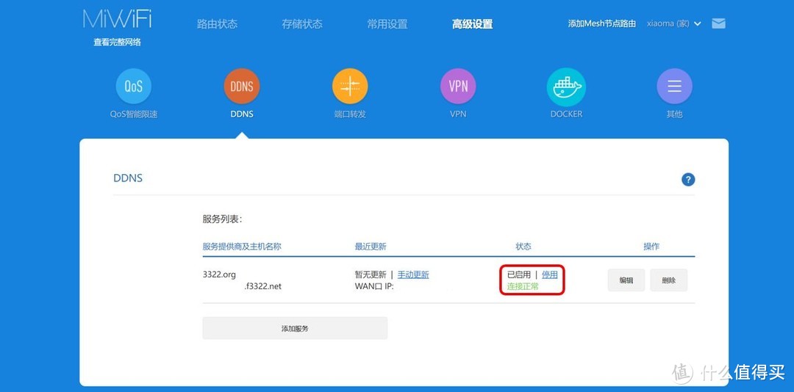Image resolution: width=794 pixels, height=392 pixels.
Task: Open the DOCKER whale icon
Action: click(566, 87)
